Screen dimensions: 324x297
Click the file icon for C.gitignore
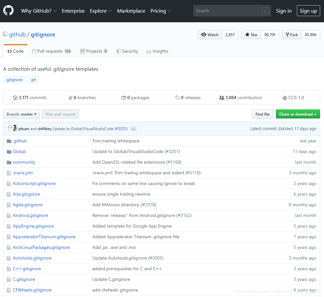pyautogui.click(x=9, y=280)
